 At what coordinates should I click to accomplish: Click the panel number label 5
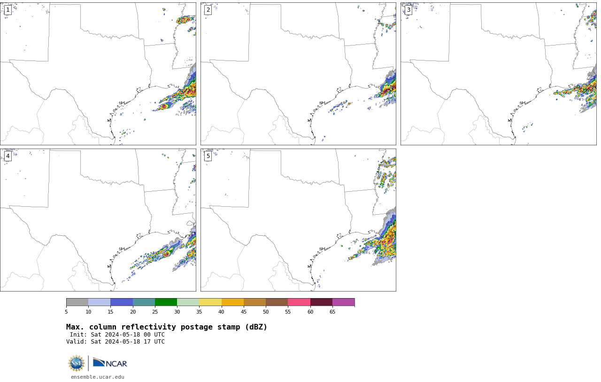[208, 156]
